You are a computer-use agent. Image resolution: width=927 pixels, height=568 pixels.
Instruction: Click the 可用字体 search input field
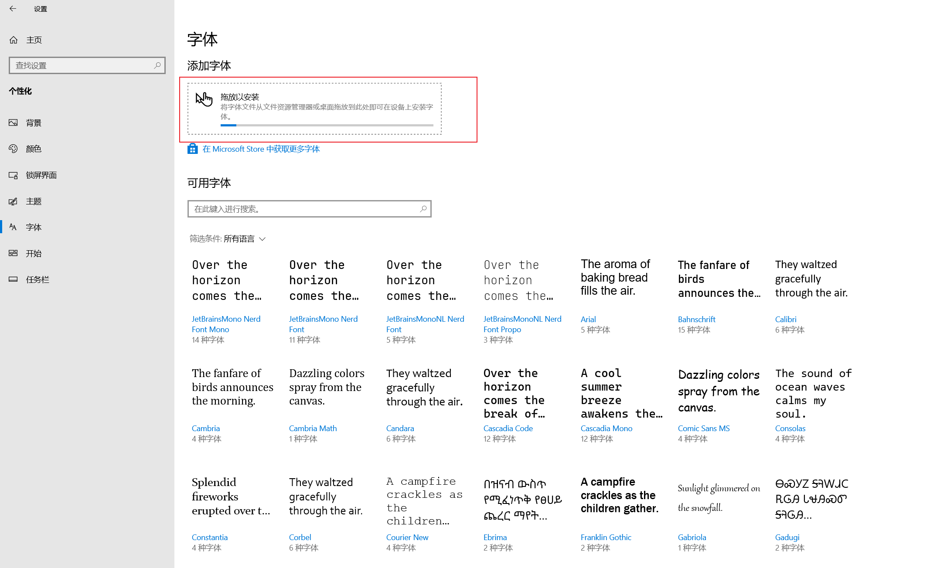[304, 209]
